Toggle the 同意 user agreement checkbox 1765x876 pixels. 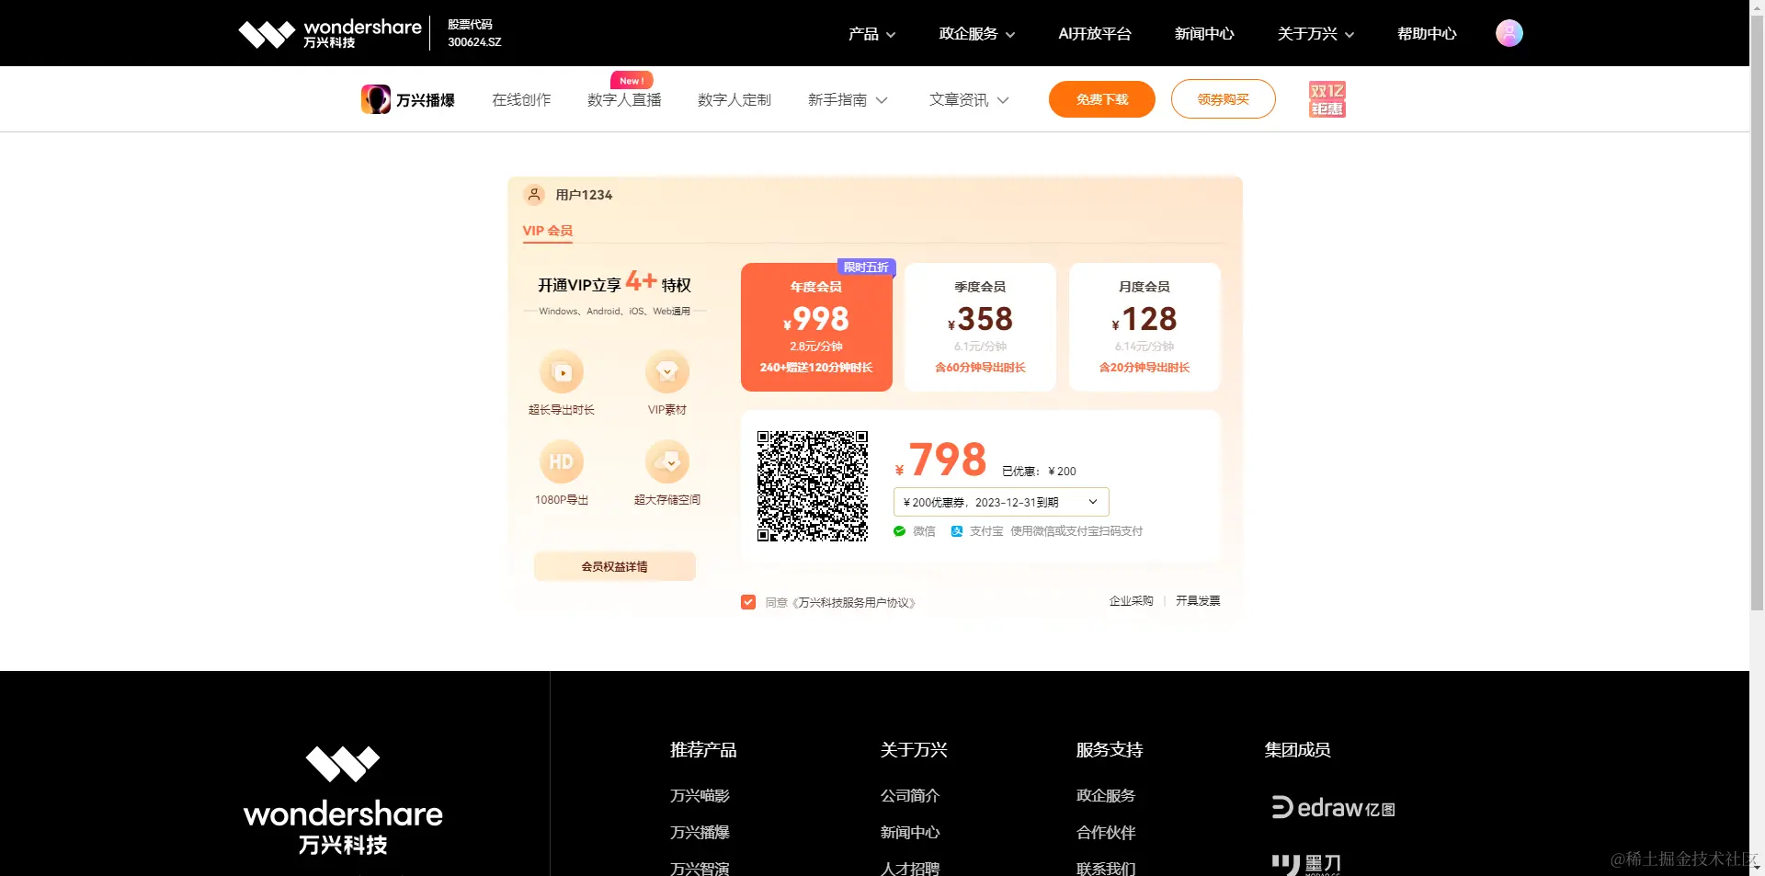(748, 602)
